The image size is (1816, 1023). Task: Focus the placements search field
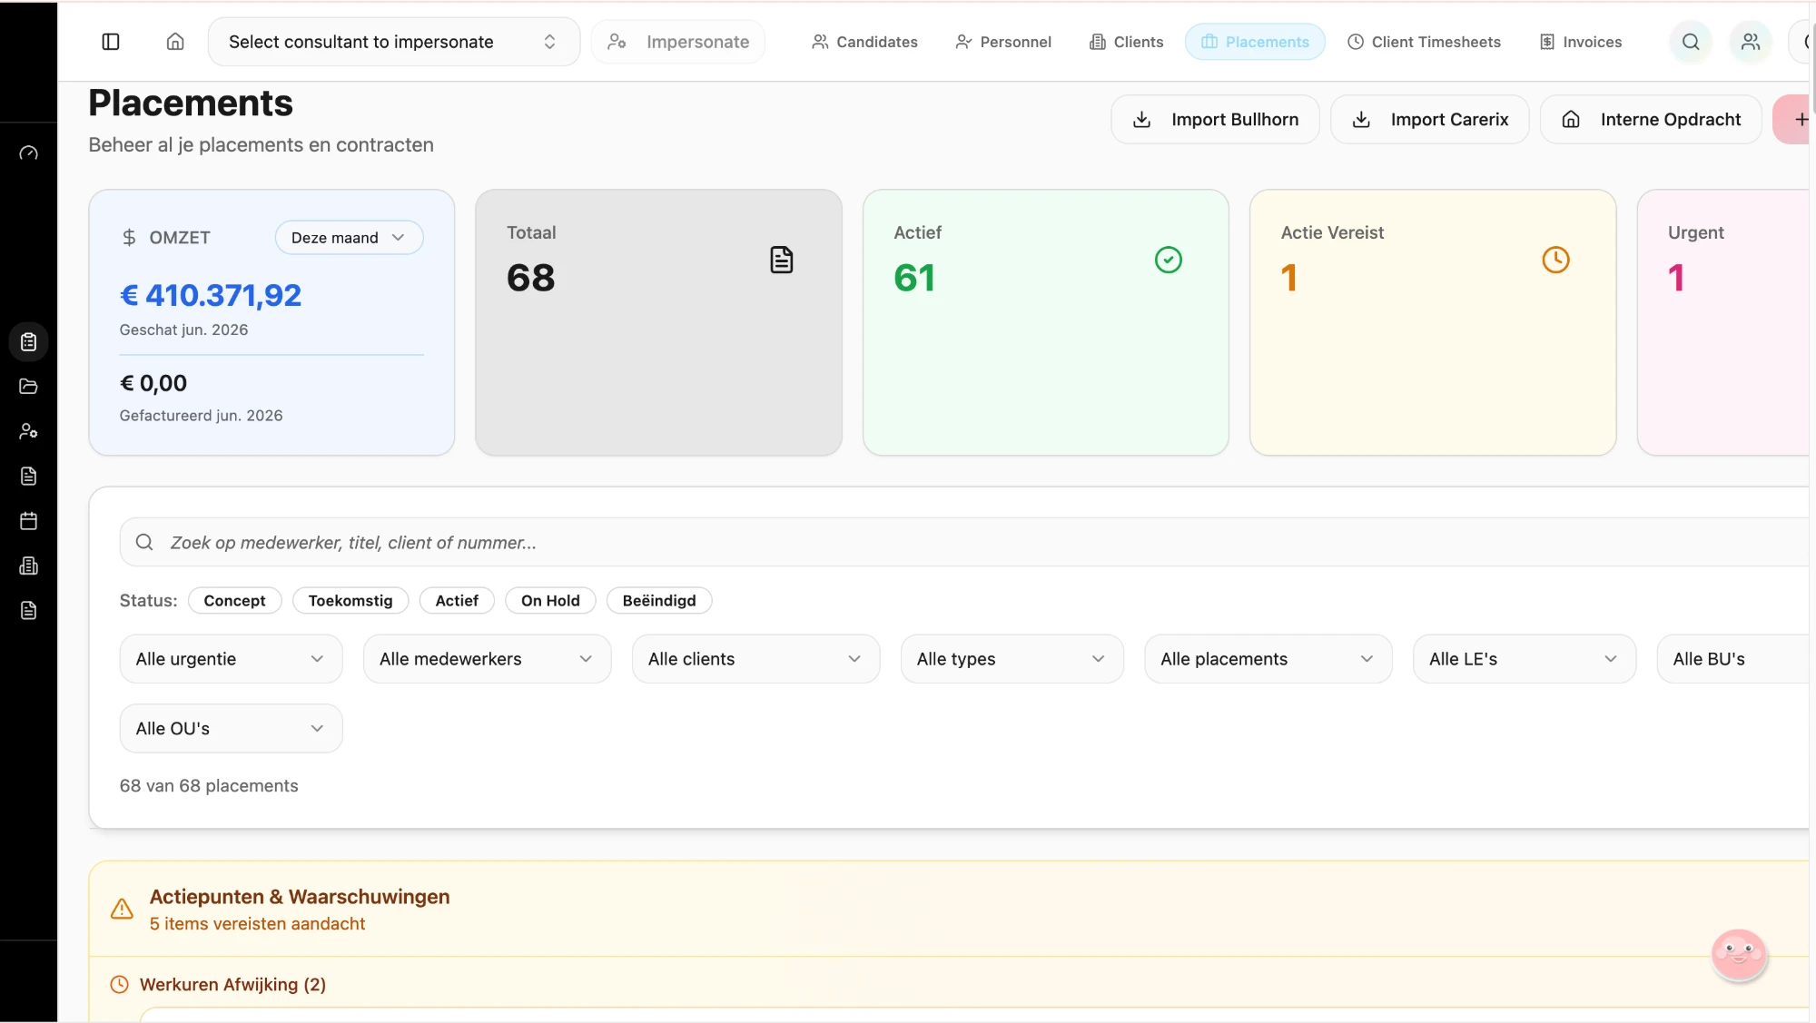coord(964,543)
